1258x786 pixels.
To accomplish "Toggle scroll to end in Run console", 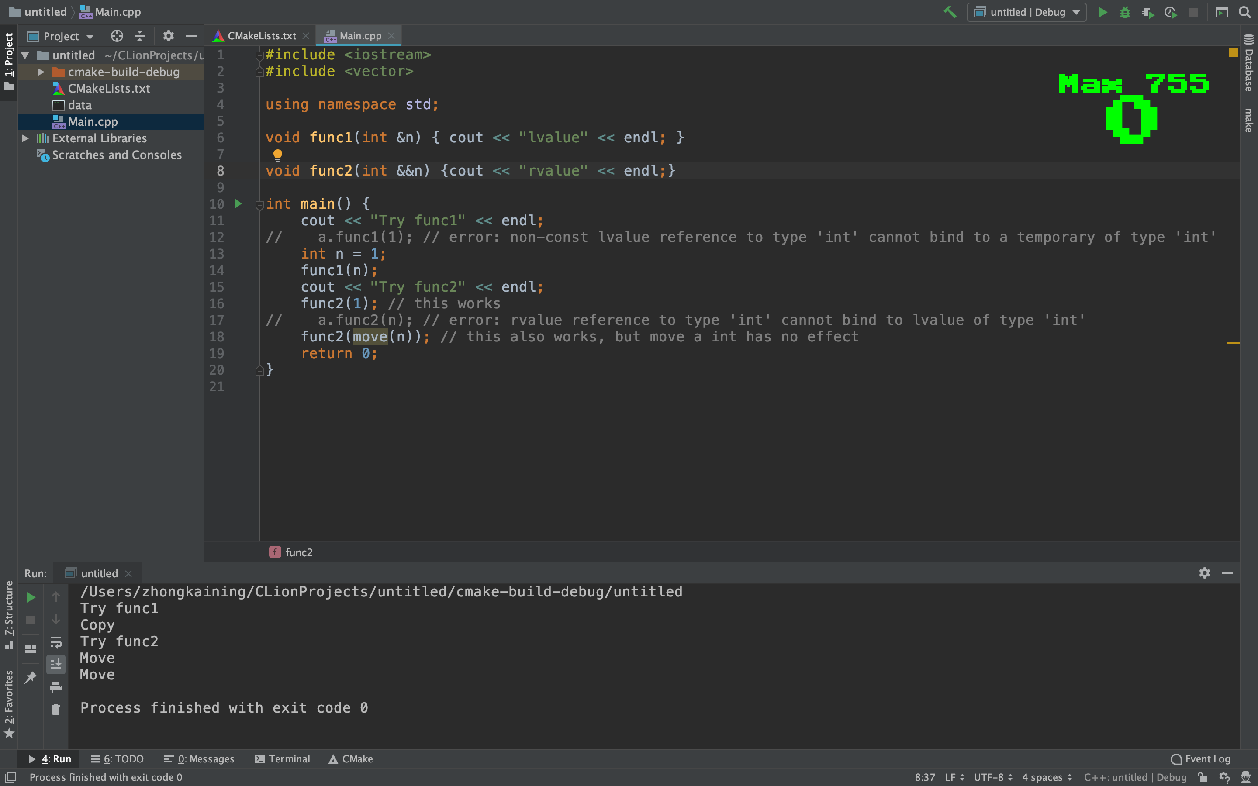I will 55,664.
